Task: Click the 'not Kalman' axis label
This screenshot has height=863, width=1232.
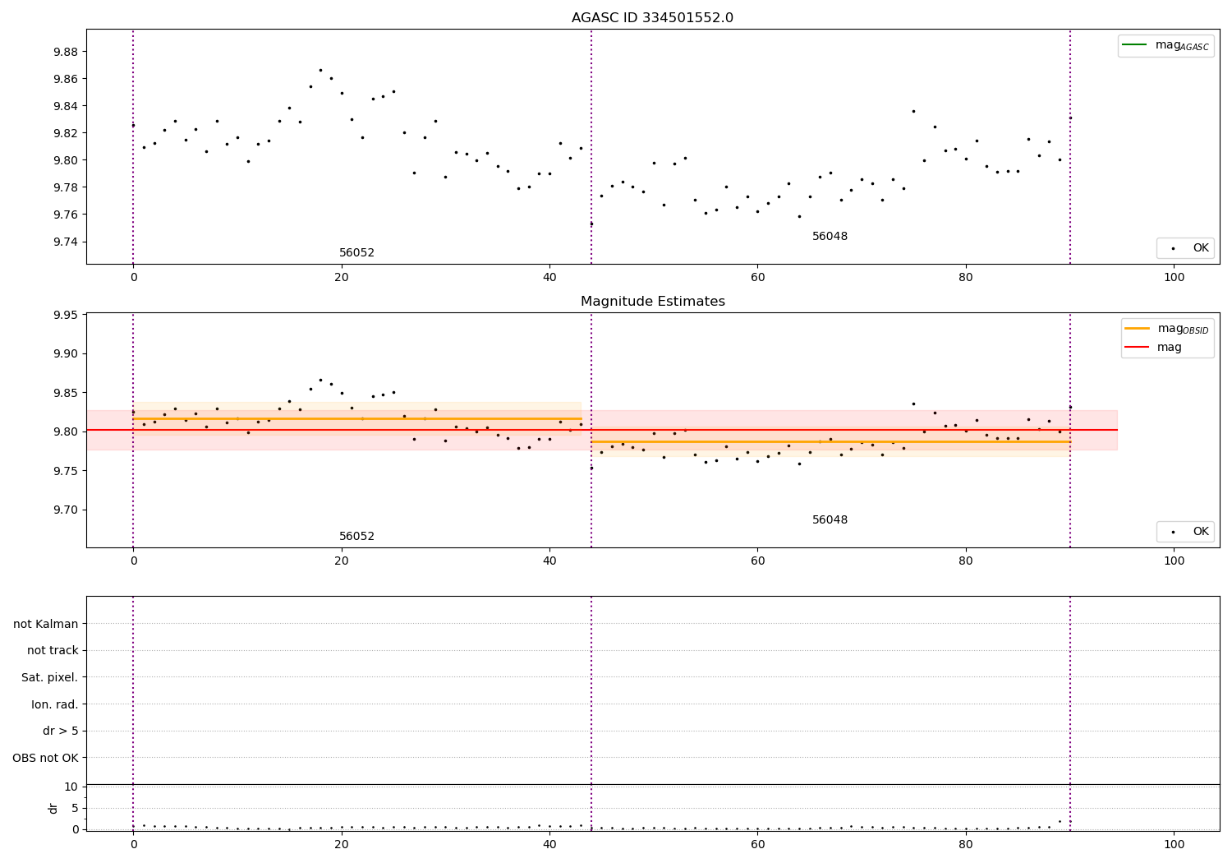Action: click(46, 624)
